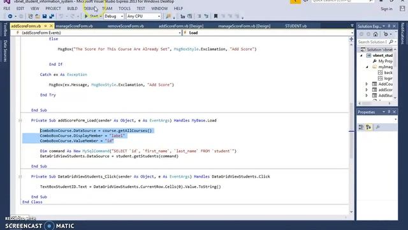Close the addScoreForm.vb tab
The width and height of the screenshot is (408, 230).
click(x=51, y=26)
